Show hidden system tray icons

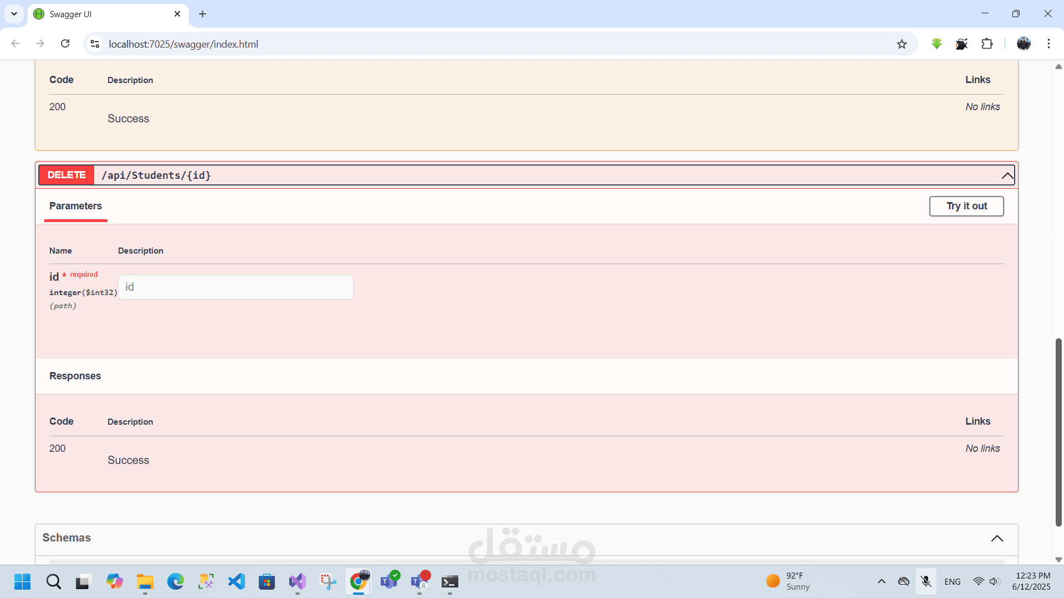(x=881, y=581)
